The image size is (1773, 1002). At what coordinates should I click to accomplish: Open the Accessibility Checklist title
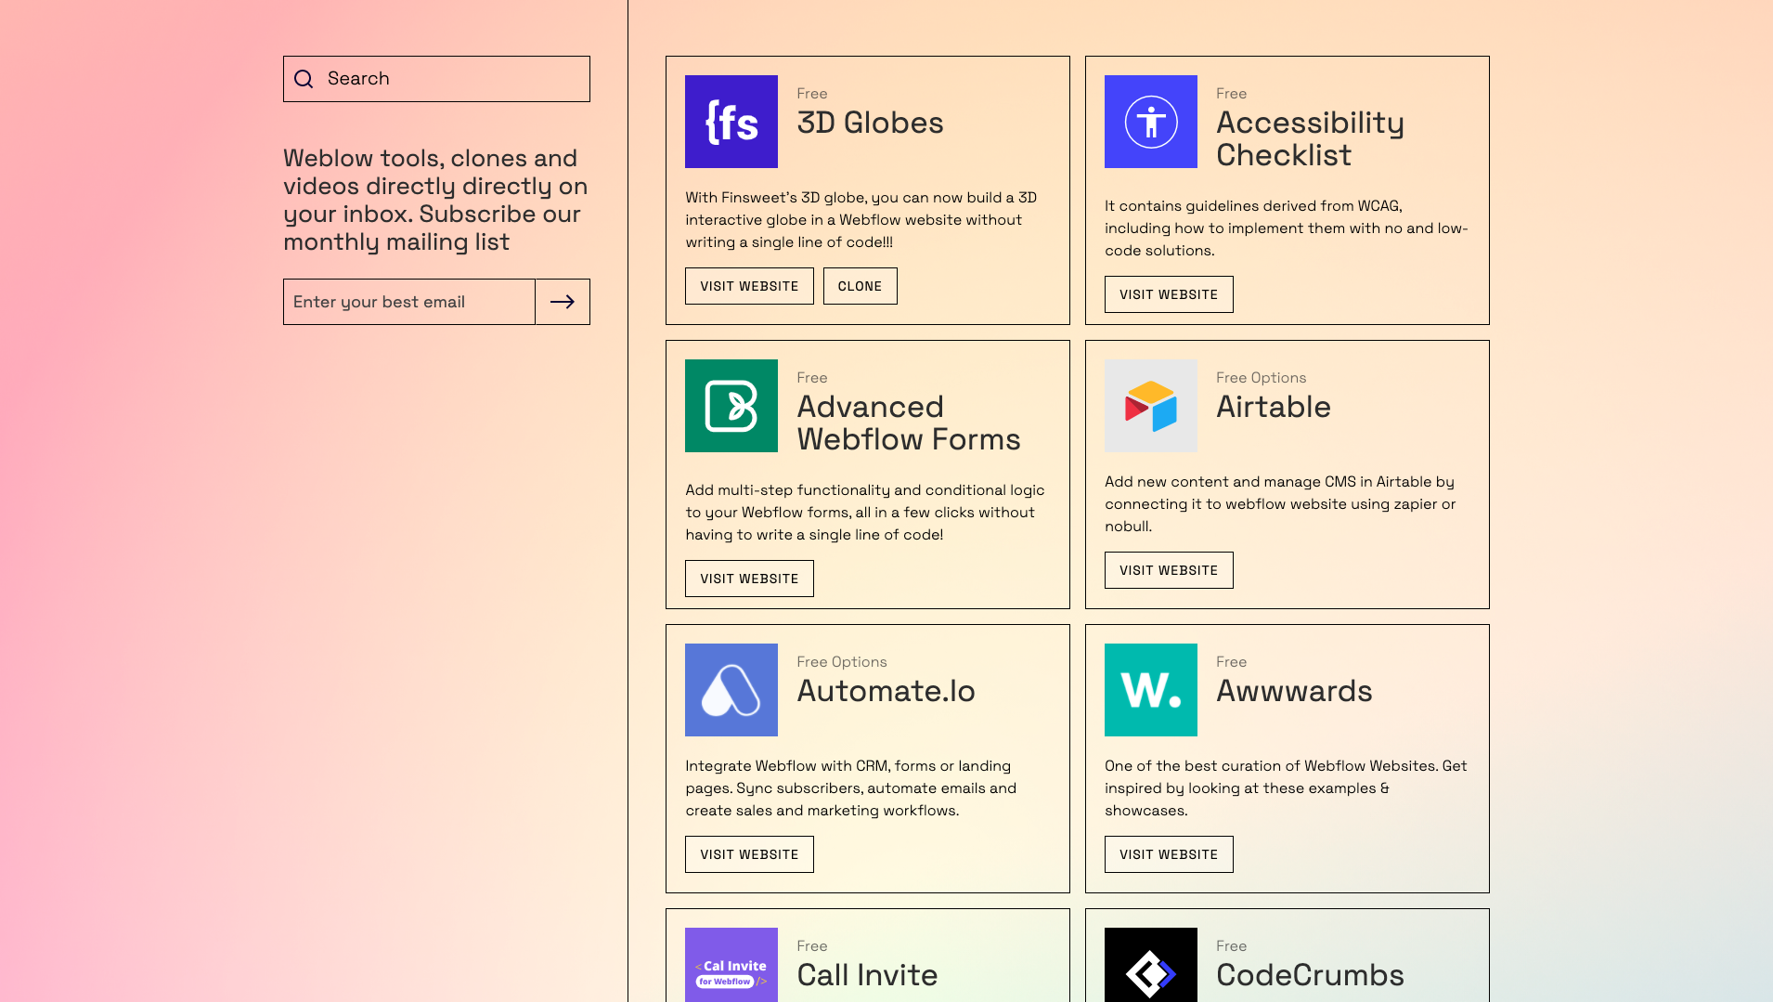click(x=1310, y=138)
